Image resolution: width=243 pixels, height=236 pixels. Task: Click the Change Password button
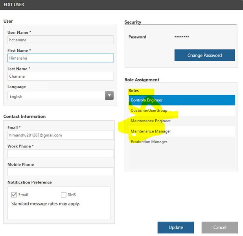coord(204,55)
